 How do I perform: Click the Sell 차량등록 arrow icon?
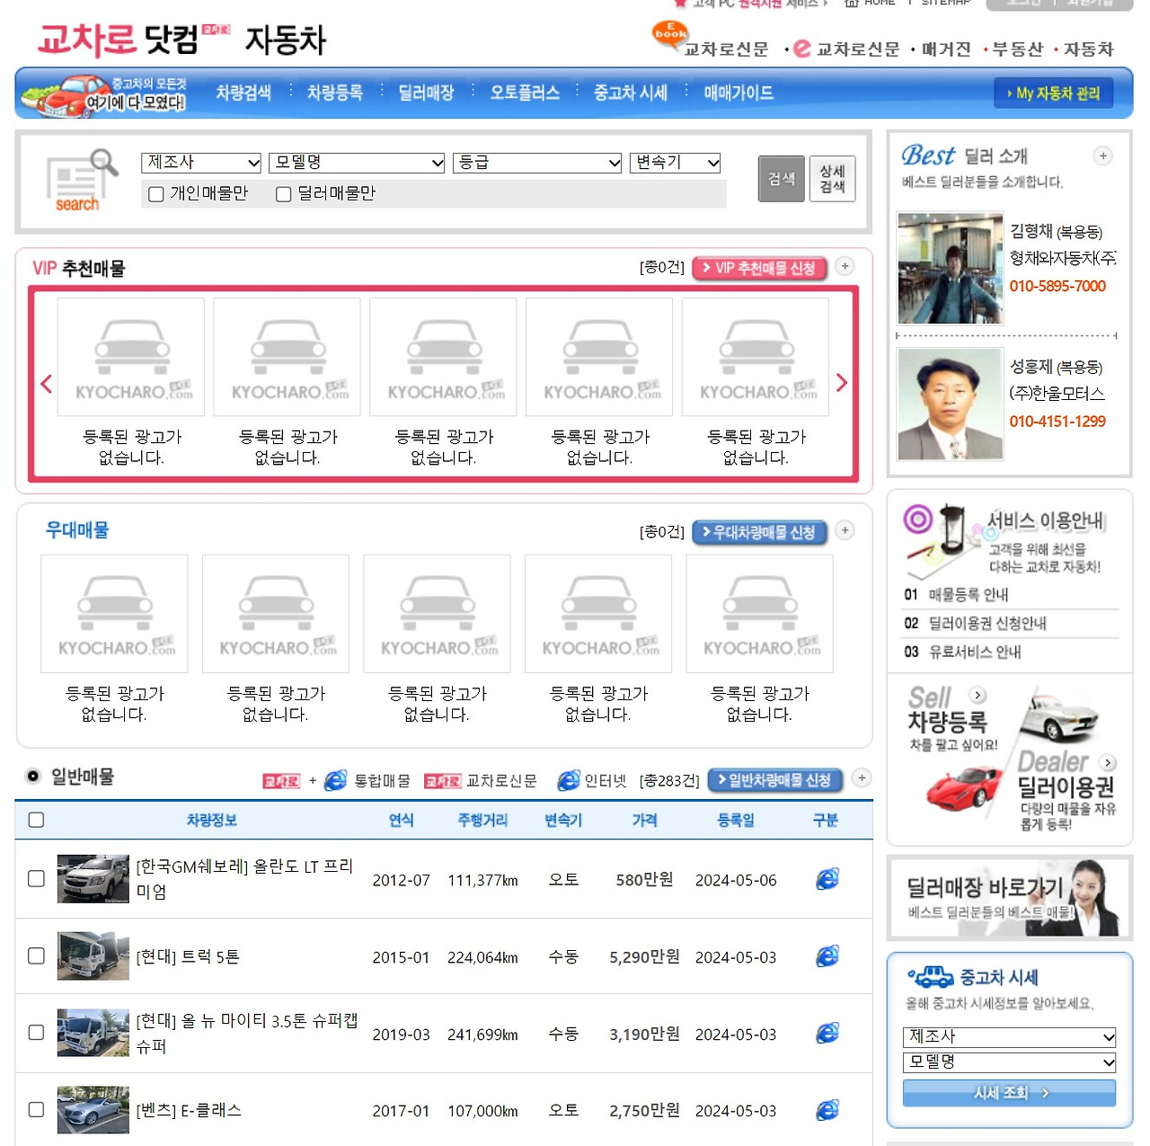[x=978, y=695]
